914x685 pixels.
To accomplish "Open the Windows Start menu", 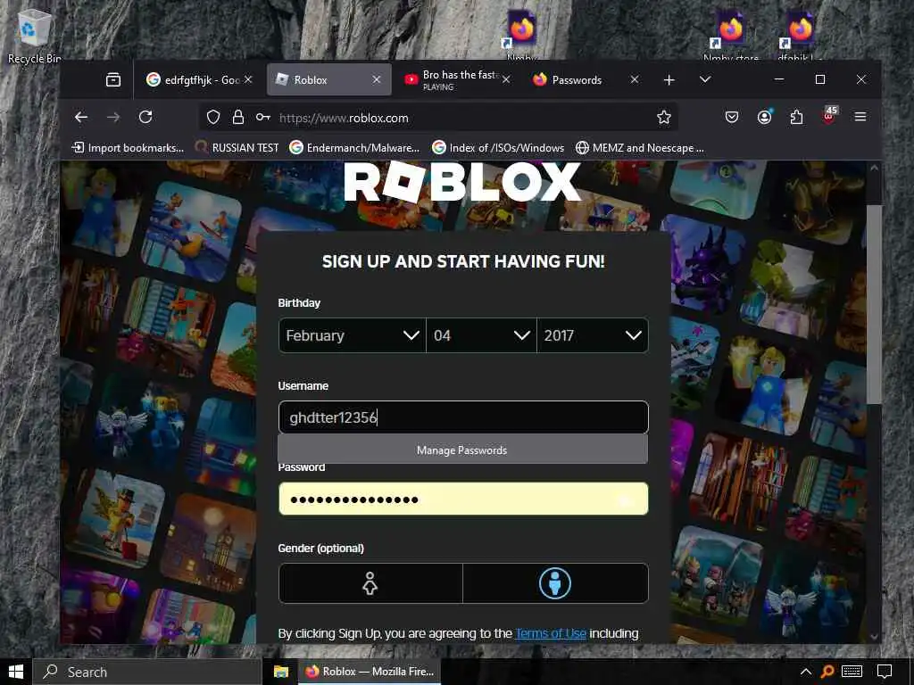I will 16,672.
